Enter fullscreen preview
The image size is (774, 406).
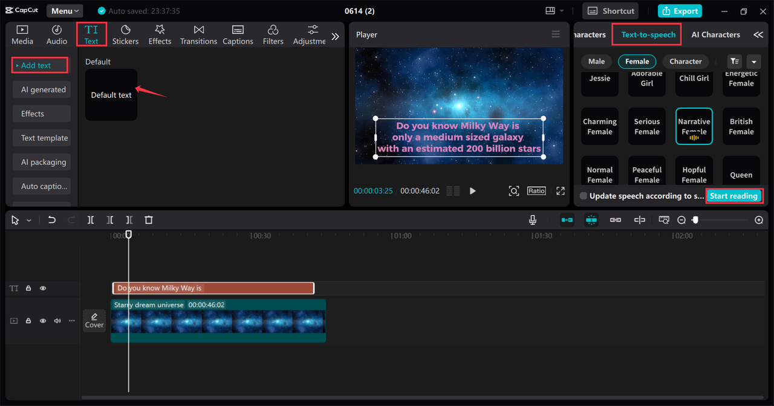pyautogui.click(x=561, y=191)
